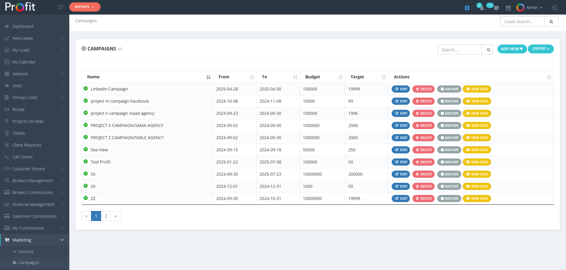Expand the LinkedIn Campaign row via green plus
Screen dimensions: 566x270
(x=86, y=88)
